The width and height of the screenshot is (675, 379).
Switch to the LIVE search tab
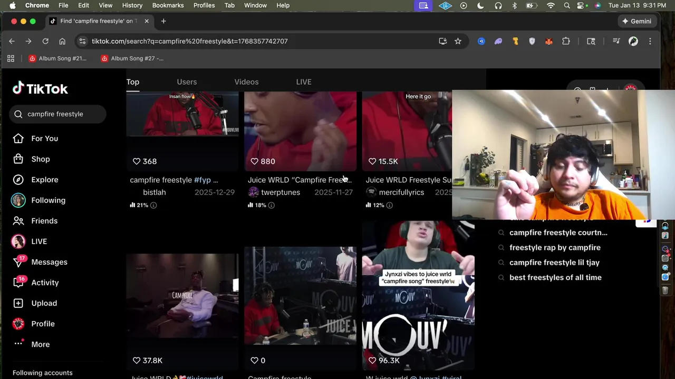tap(304, 82)
